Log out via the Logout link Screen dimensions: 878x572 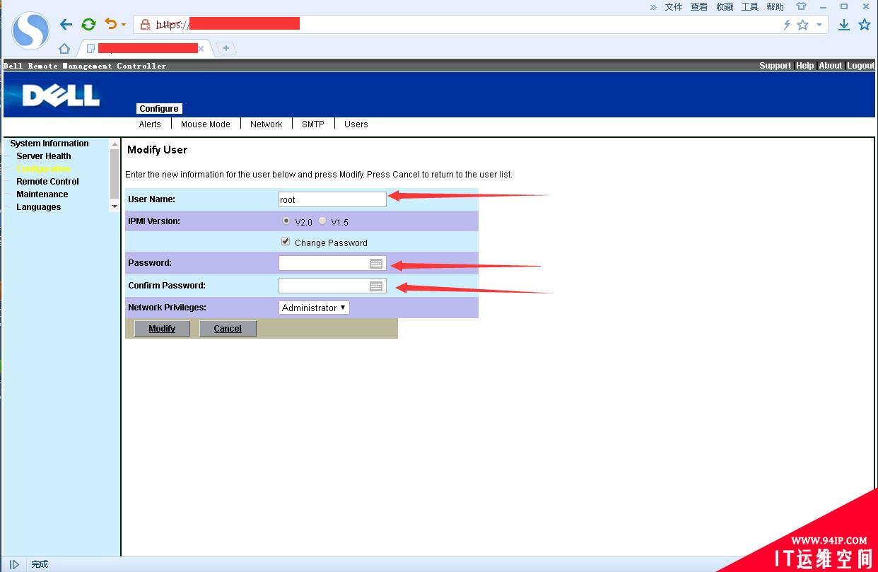861,66
